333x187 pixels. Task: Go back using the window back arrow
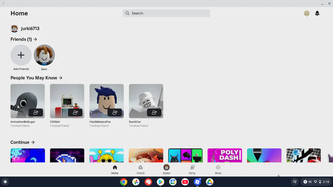click(3, 3)
